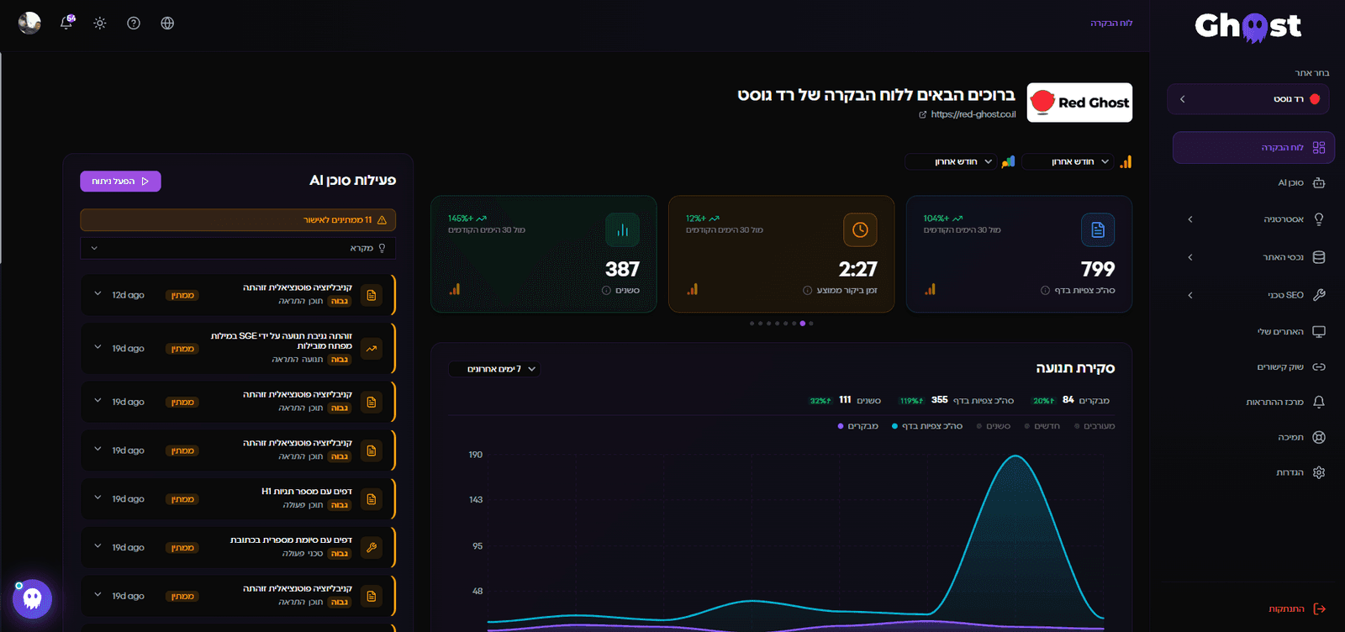Click the הפעל ניתוח run analysis button
Viewport: 1345px width, 632px height.
click(120, 182)
